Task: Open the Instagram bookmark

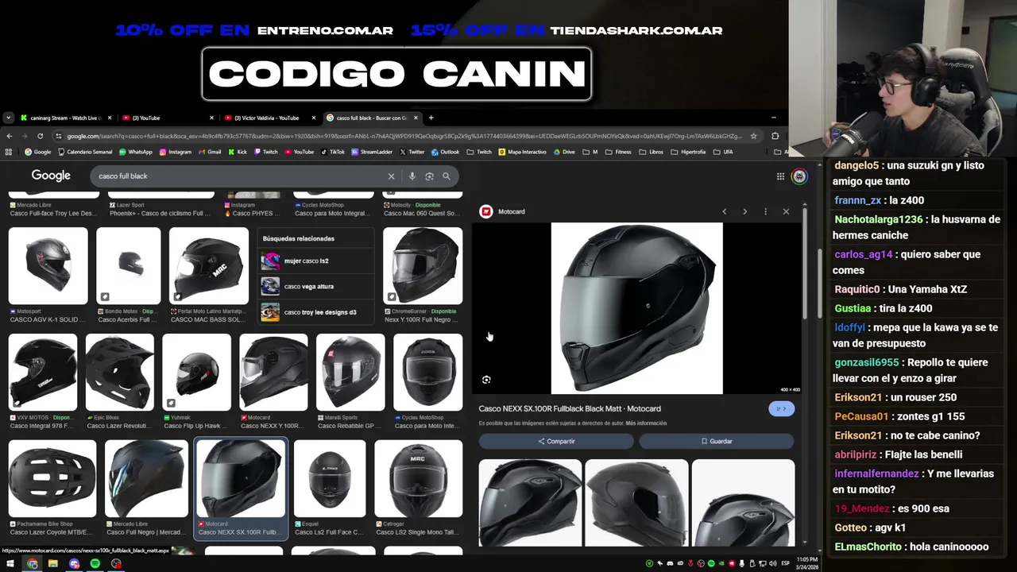Action: point(175,152)
